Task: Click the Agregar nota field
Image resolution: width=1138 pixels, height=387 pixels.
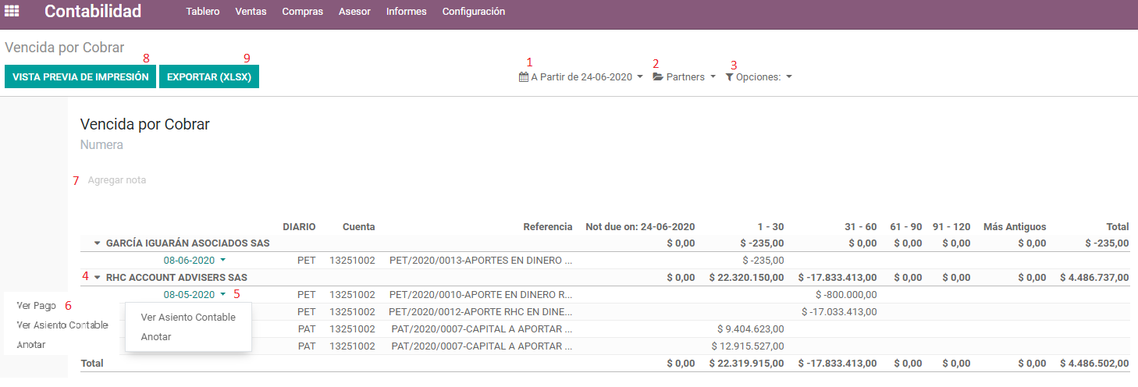Action: [x=117, y=180]
